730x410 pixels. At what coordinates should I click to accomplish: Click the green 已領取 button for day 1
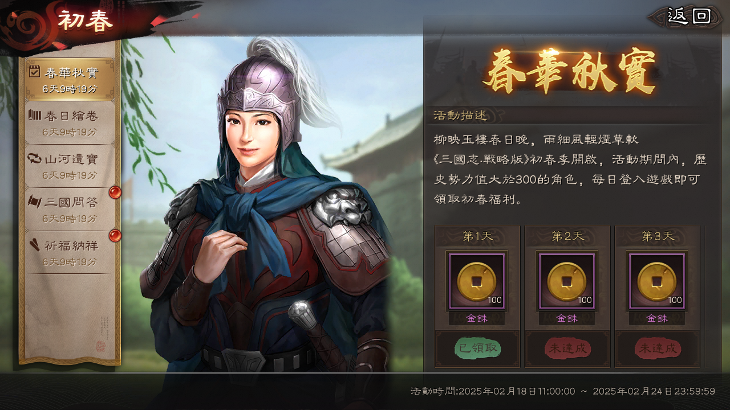(477, 348)
